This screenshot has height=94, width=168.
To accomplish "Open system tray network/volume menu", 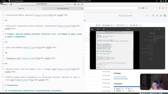I will [163, 1].
